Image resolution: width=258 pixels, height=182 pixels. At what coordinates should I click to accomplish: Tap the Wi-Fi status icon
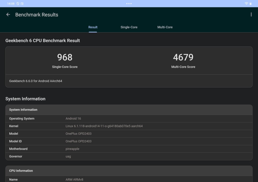tap(246, 4)
